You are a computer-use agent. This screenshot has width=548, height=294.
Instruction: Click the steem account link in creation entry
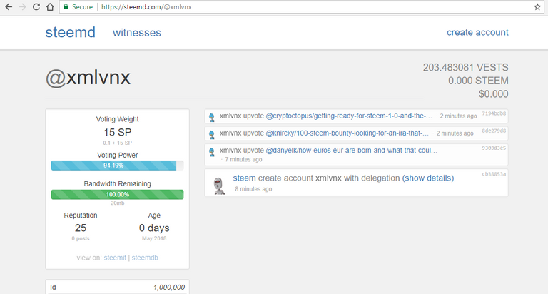coord(244,178)
